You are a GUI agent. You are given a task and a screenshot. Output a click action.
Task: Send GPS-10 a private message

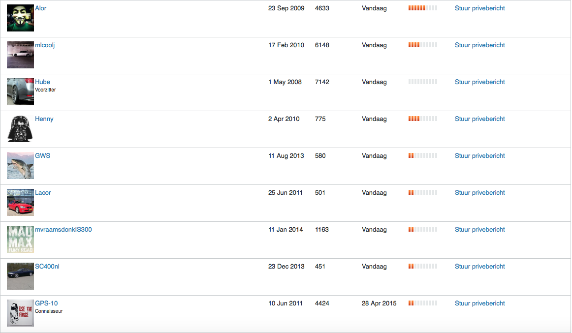[x=479, y=303]
